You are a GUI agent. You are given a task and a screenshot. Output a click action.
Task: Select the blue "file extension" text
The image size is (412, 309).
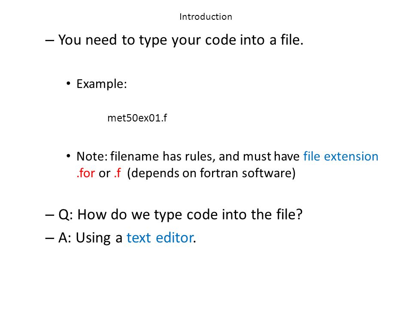pyautogui.click(x=341, y=156)
